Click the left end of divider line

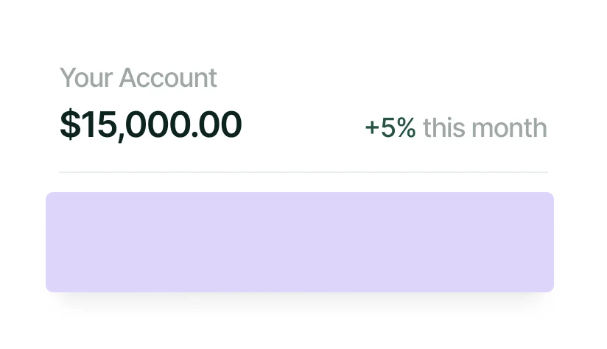click(63, 172)
